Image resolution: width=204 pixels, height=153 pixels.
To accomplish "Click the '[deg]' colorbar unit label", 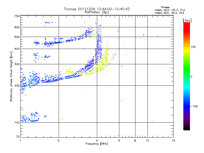I will (187, 20).
